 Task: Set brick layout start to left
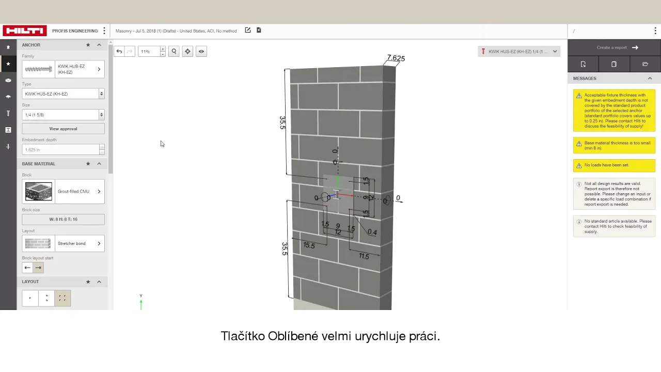(x=27, y=268)
